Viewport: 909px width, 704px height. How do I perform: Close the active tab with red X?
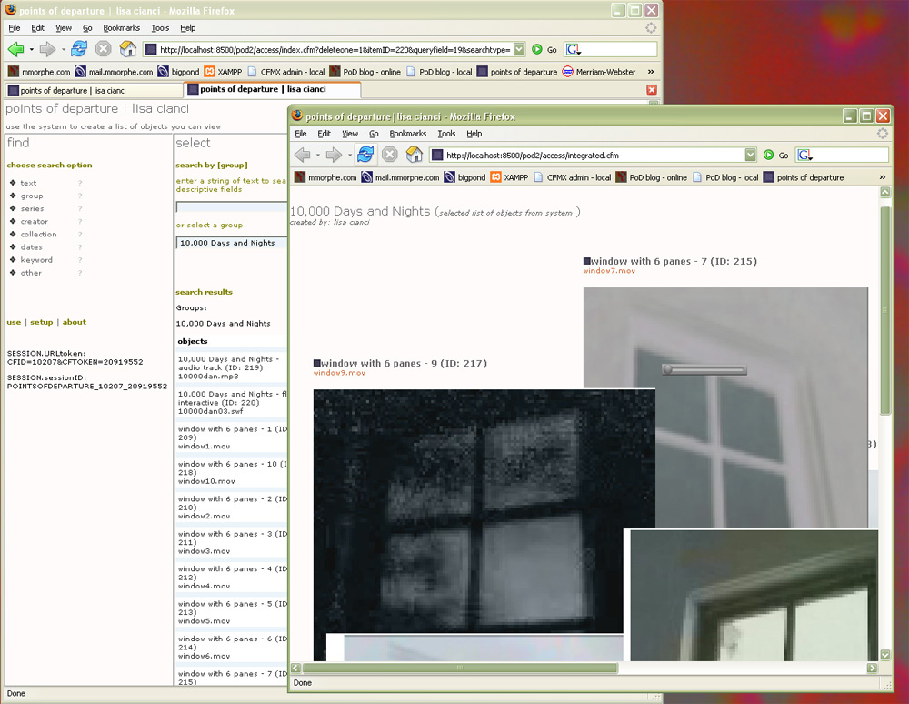[x=652, y=90]
